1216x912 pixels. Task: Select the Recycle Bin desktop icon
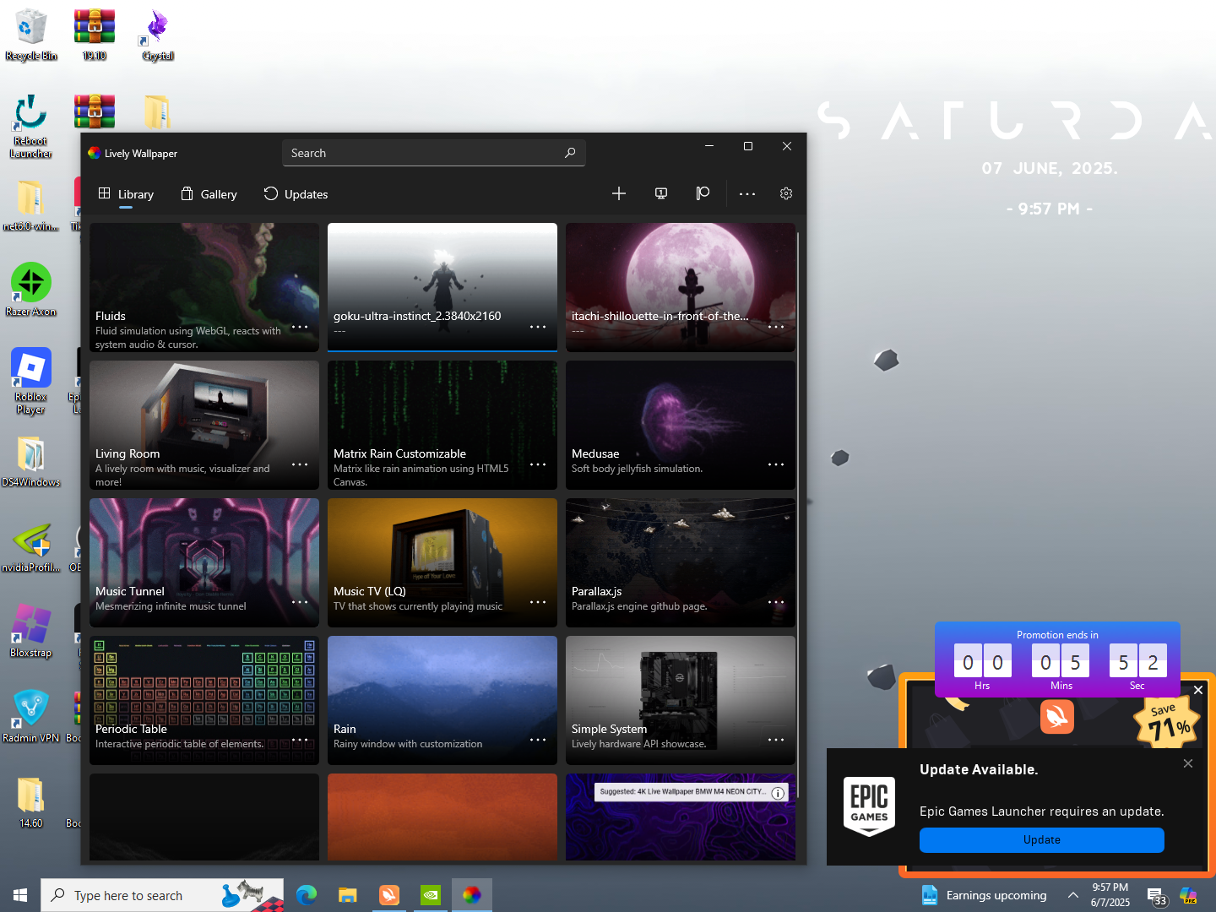(31, 35)
